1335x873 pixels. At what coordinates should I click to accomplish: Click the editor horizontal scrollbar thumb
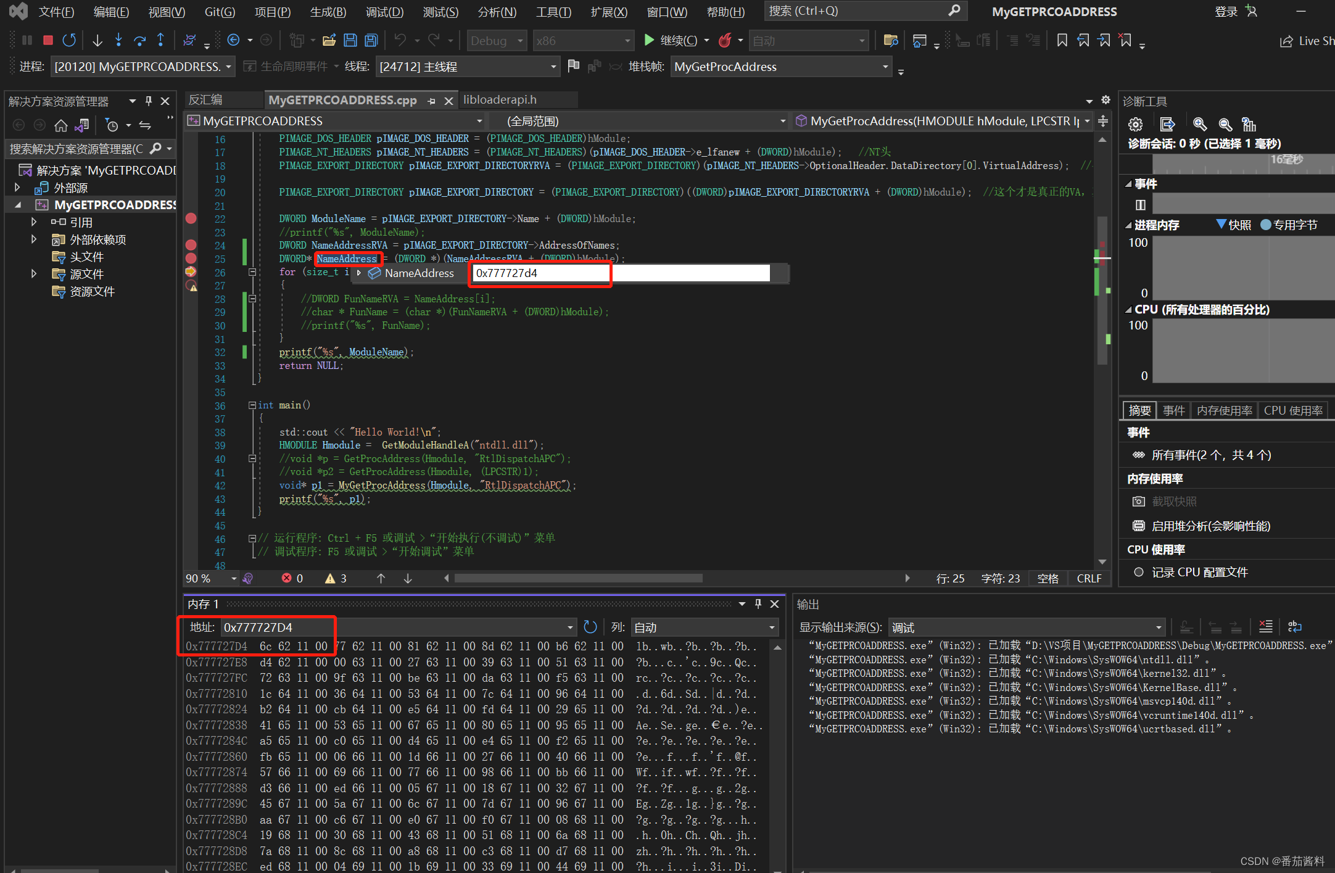(x=578, y=578)
